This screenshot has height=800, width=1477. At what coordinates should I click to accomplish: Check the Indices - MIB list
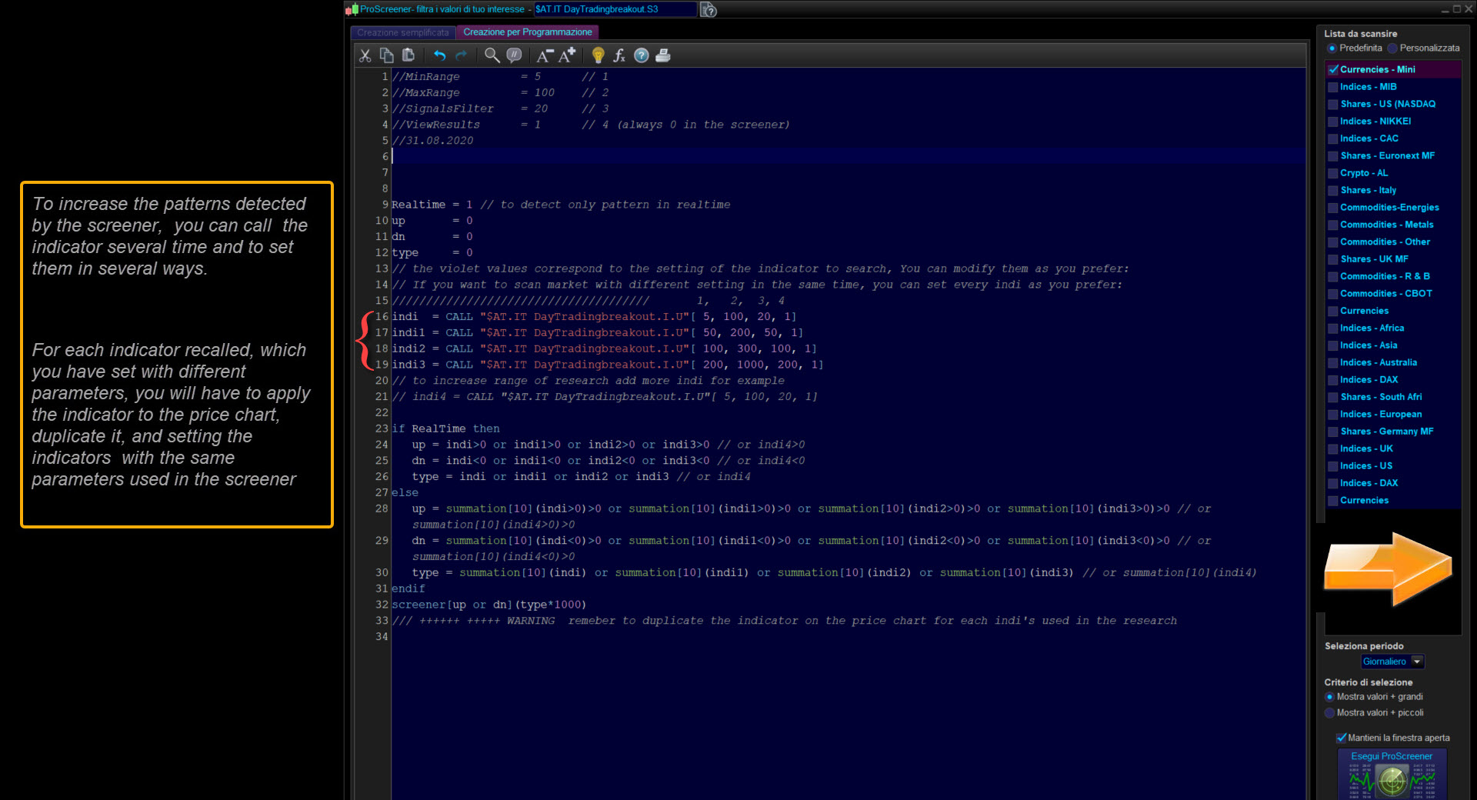(x=1333, y=87)
